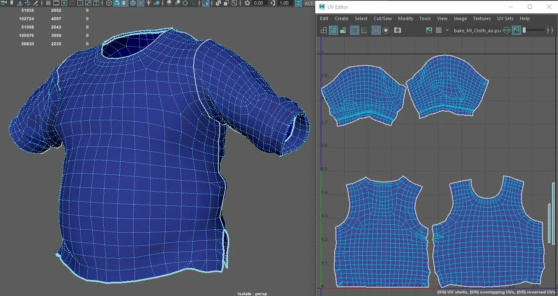Open the Modify menu in UV Editor
The height and width of the screenshot is (296, 558).
pyautogui.click(x=406, y=18)
